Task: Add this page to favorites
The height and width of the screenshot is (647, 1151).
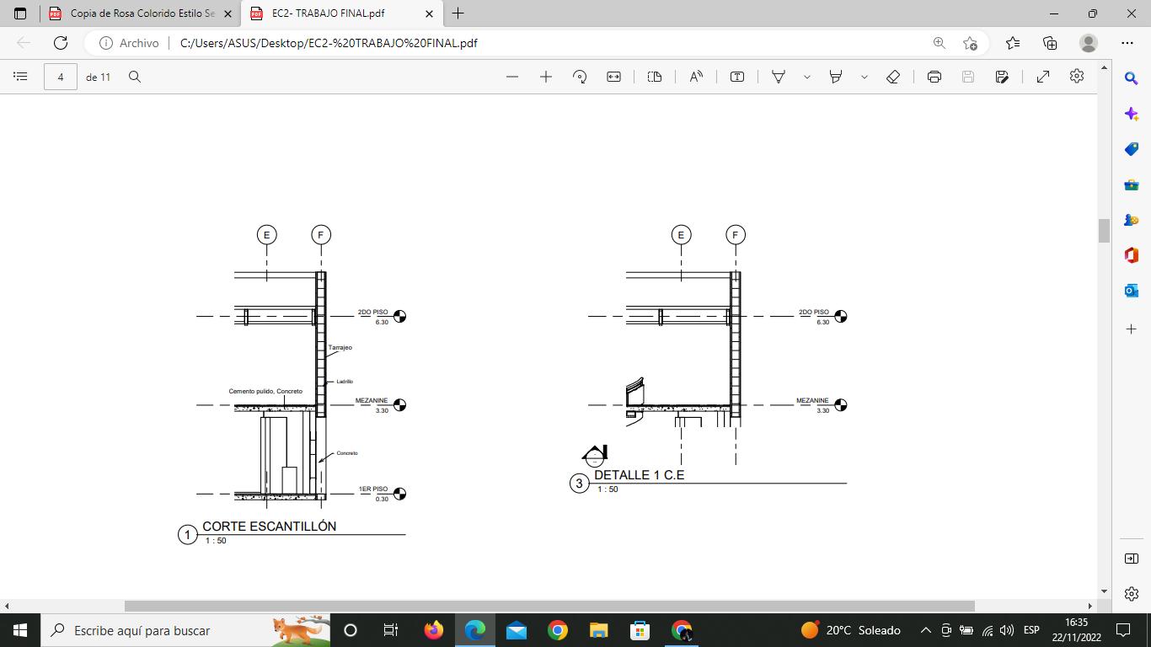Action: pos(970,43)
